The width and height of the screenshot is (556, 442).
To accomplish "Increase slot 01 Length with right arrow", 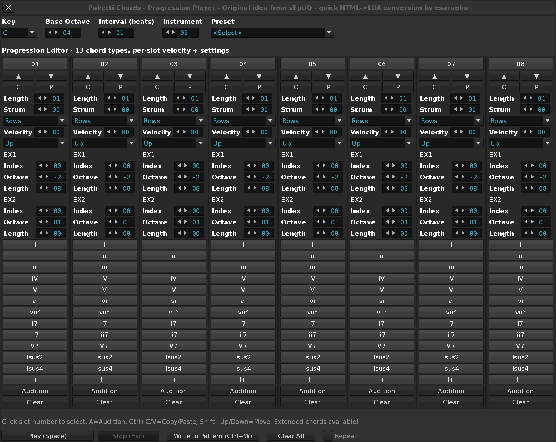I will click(46, 98).
